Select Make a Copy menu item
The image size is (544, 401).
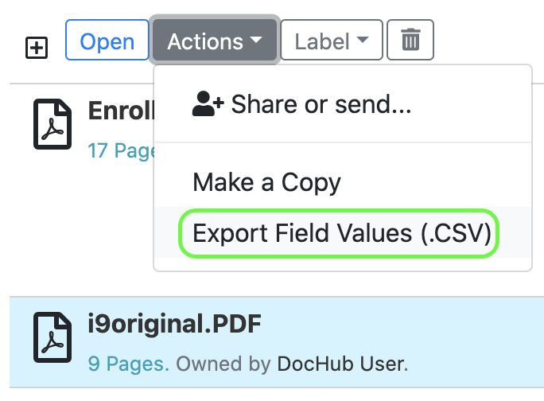click(266, 183)
